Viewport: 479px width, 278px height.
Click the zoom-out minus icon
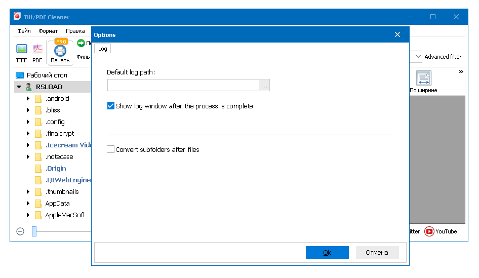click(20, 231)
